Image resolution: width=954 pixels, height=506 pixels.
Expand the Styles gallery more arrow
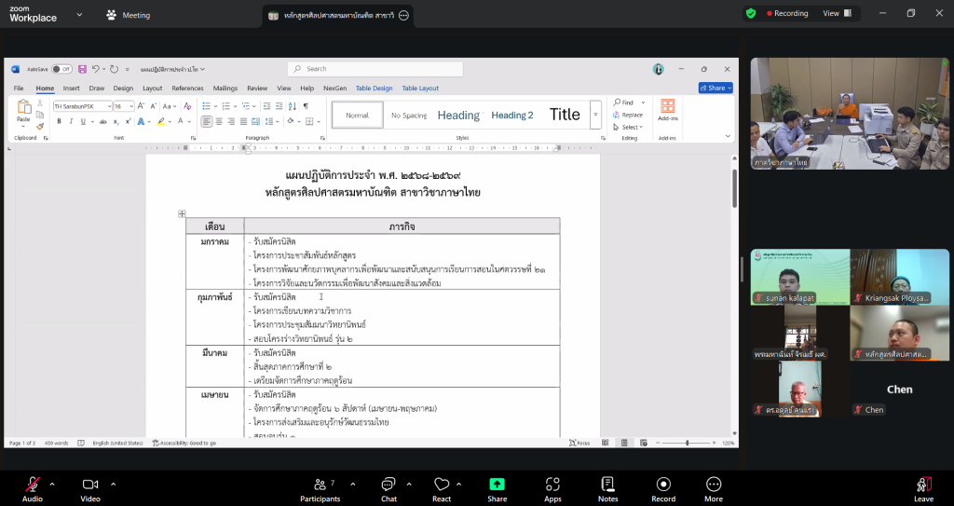click(595, 115)
